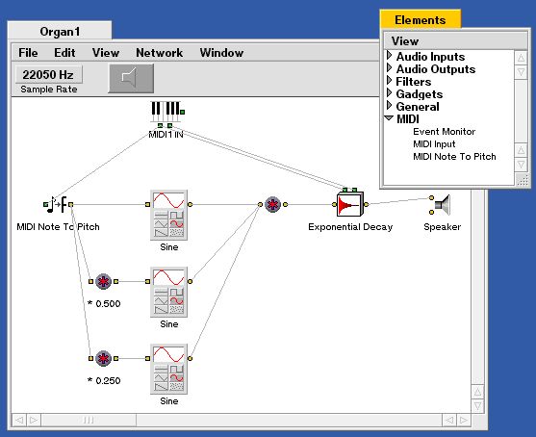Click the MIDI1 IN keyboard icon

coord(166,112)
